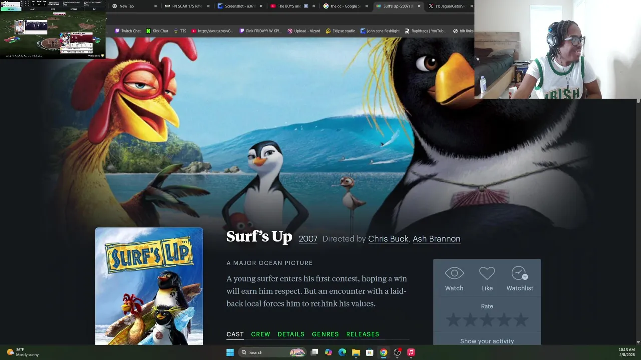Open Microsoft Edge from the taskbar
This screenshot has width=641, height=360.
coord(342,352)
